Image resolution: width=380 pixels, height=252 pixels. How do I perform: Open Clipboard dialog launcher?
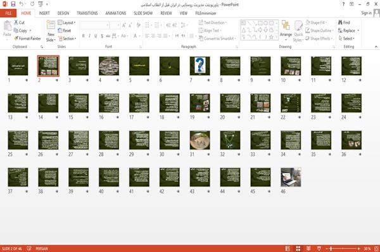42,47
